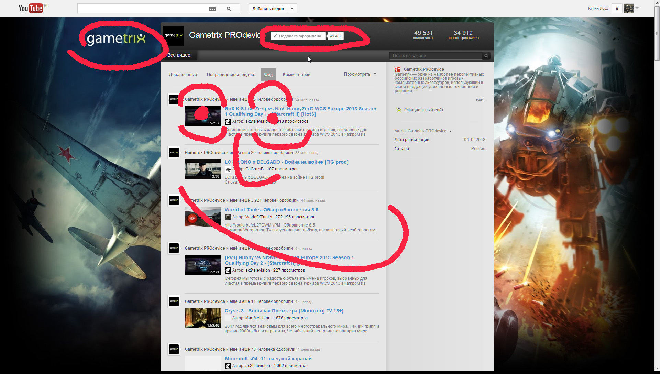The height and width of the screenshot is (374, 660).
Task: Toggle the 'Подписка оформлена' subscription button
Action: [298, 36]
